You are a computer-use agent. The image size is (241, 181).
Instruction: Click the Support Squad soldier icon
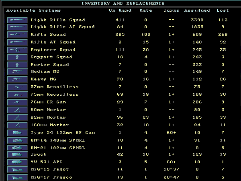click(x=18, y=57)
